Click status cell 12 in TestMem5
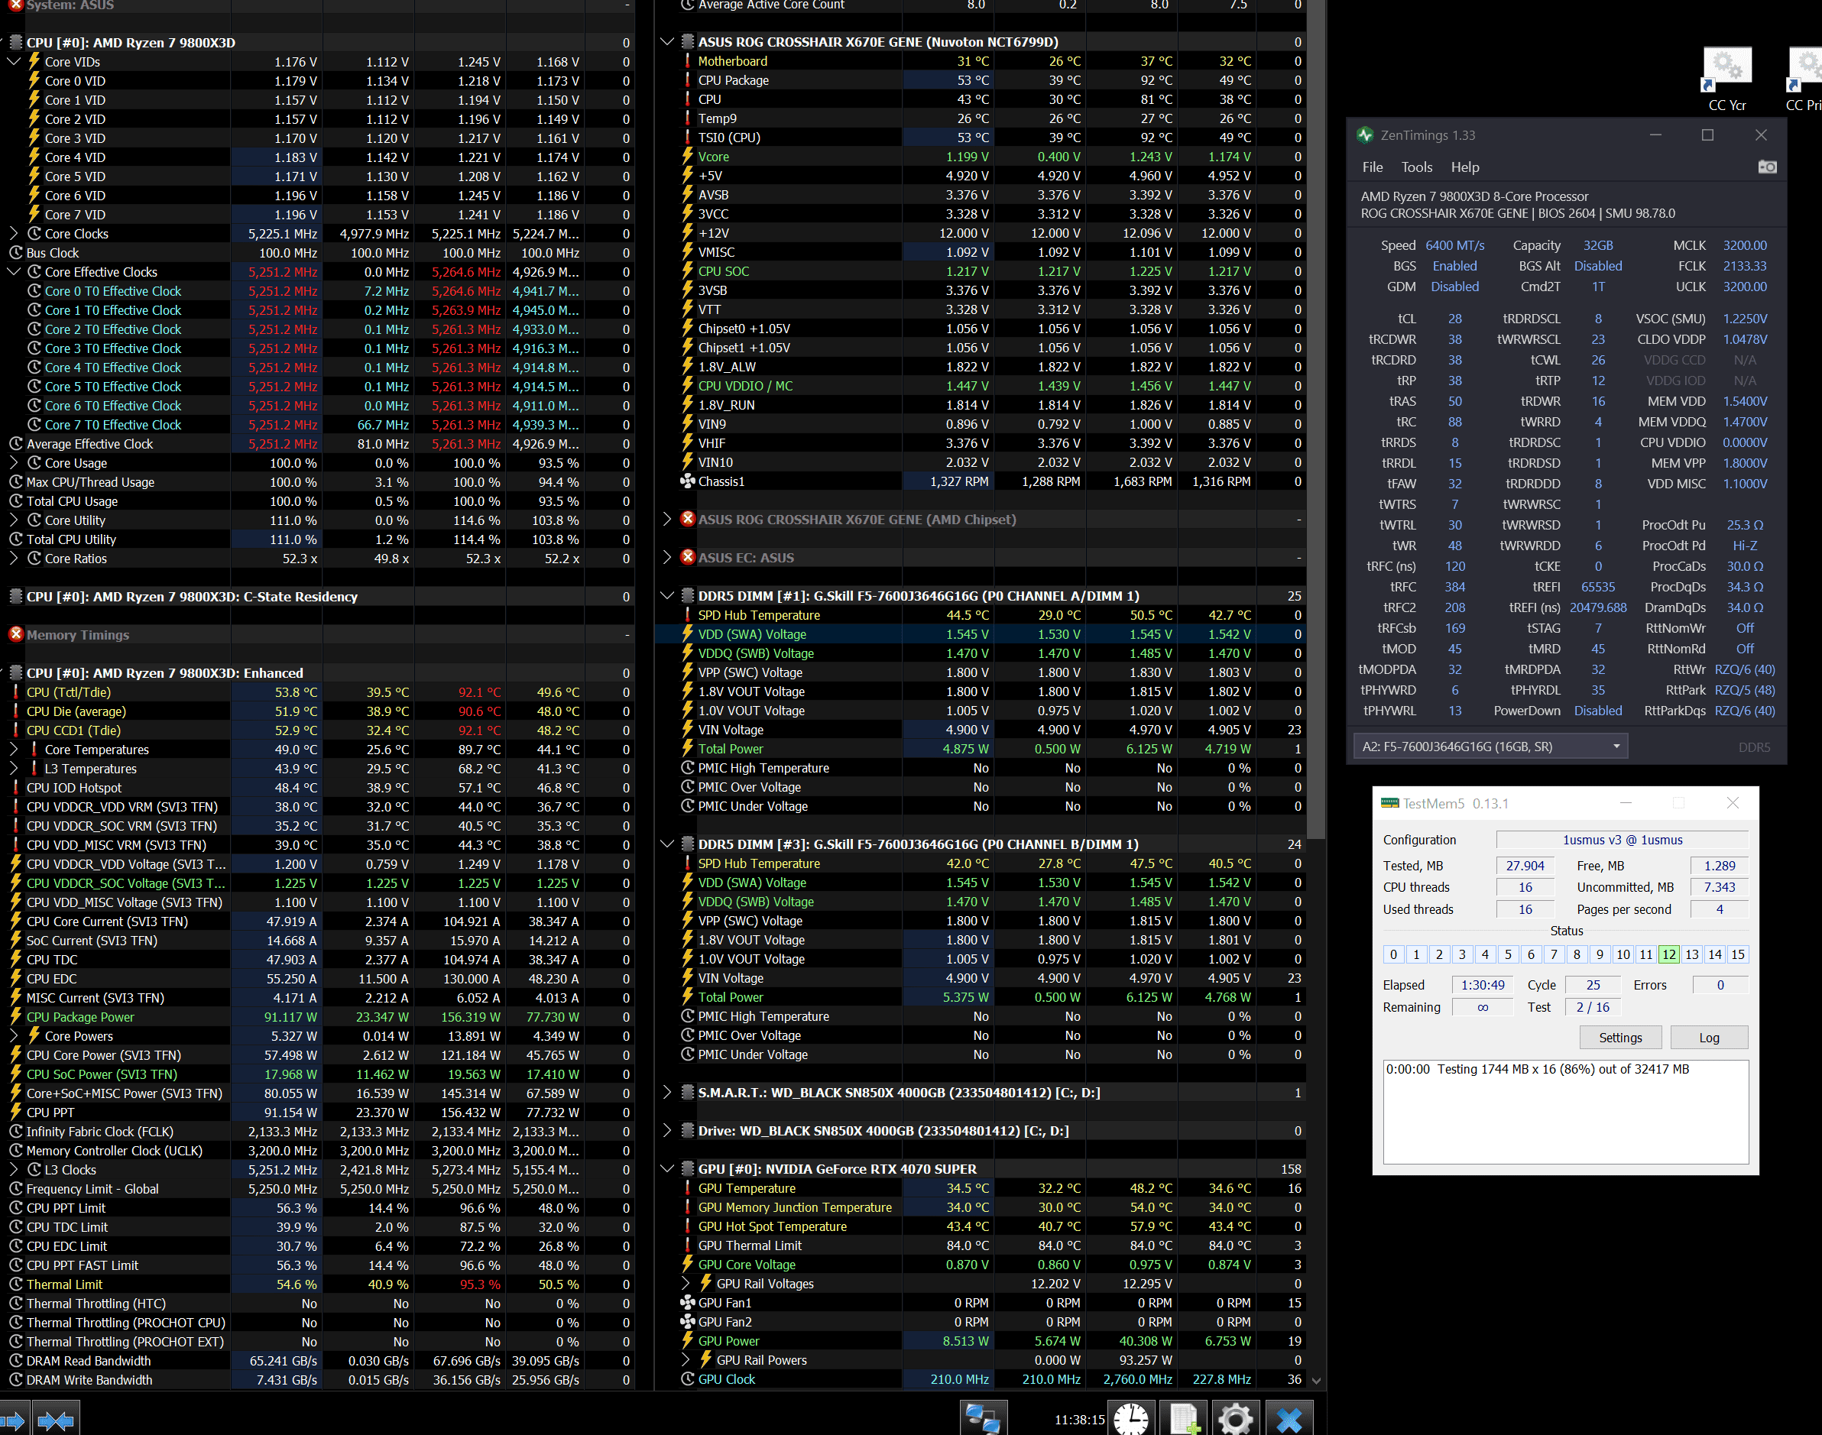The width and height of the screenshot is (1822, 1435). point(1669,954)
